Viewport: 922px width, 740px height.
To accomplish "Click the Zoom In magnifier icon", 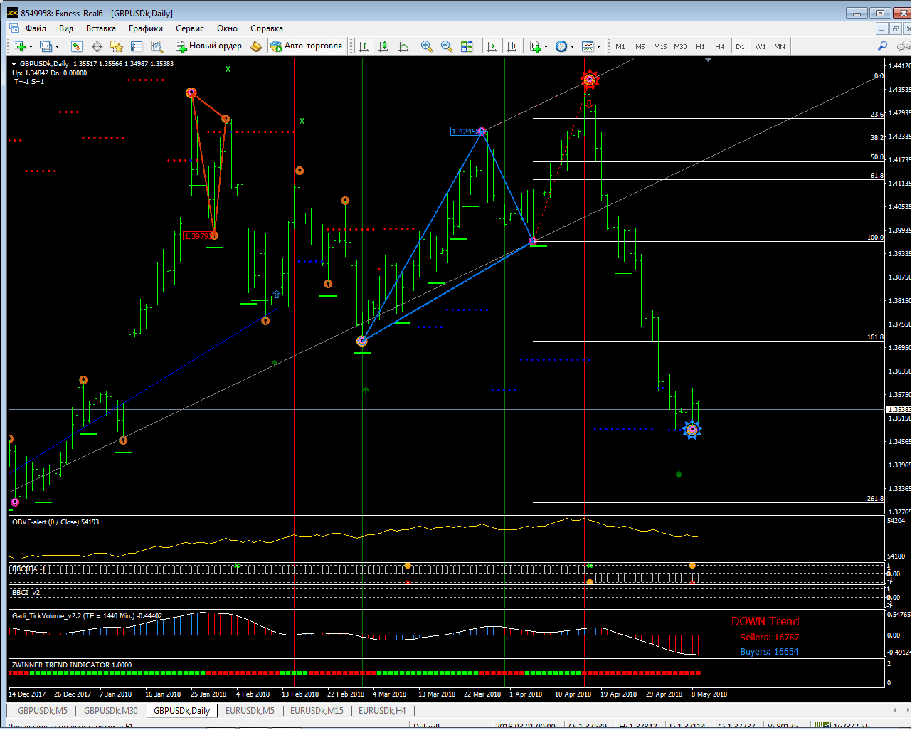I will pos(426,46).
